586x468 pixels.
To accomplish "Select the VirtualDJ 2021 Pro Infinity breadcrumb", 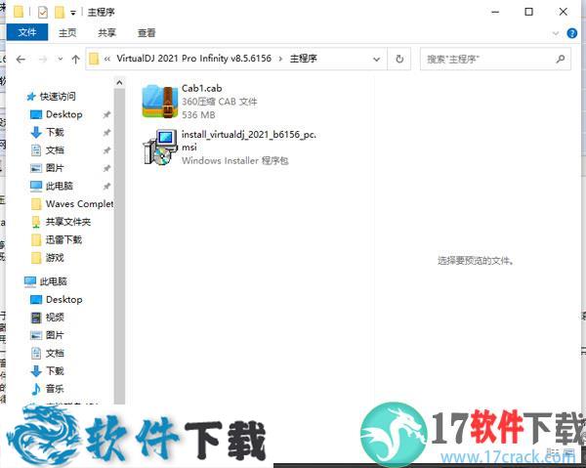I will [x=193, y=59].
